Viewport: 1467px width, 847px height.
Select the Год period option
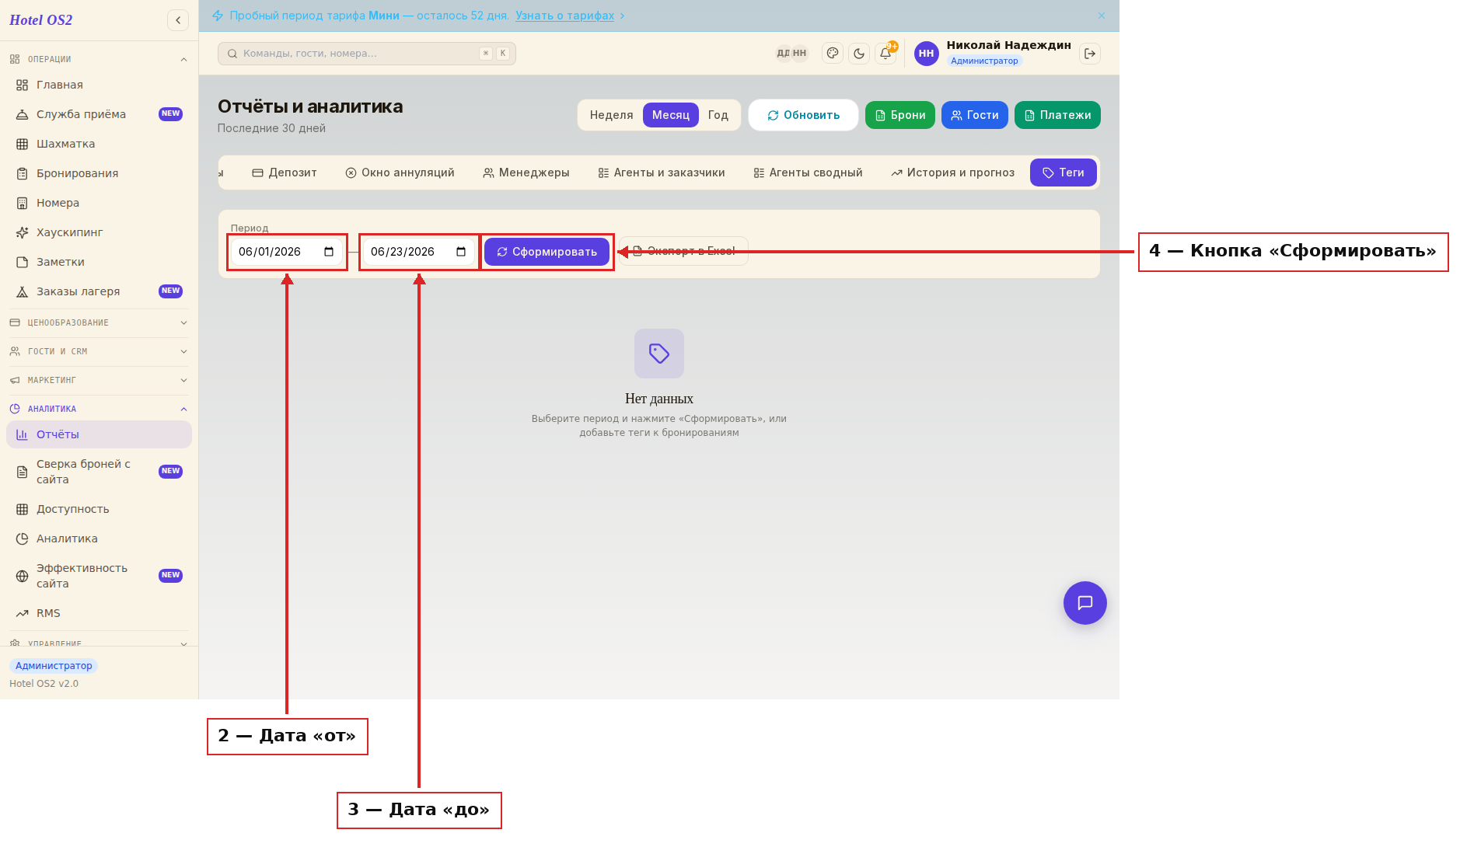pos(718,115)
